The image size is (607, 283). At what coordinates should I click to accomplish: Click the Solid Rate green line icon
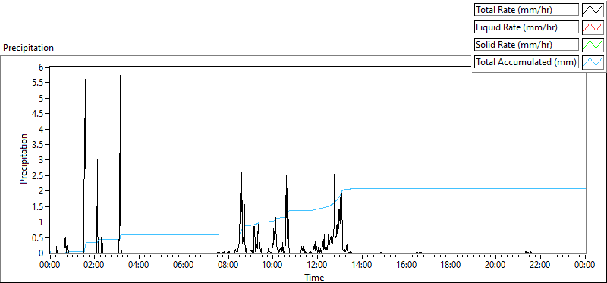coord(593,45)
